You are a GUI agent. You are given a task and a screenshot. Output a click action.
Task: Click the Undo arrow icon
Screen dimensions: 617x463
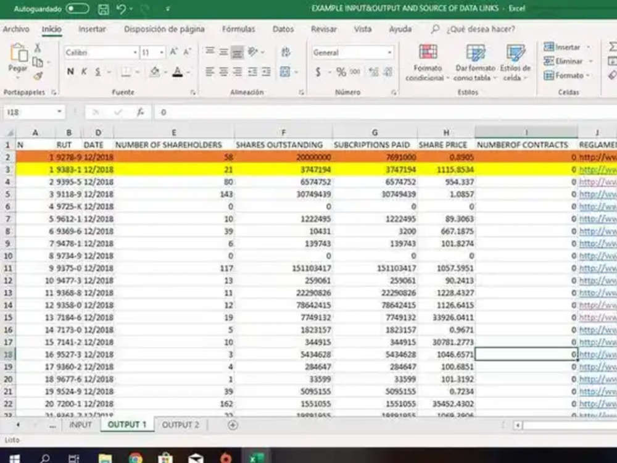(121, 9)
